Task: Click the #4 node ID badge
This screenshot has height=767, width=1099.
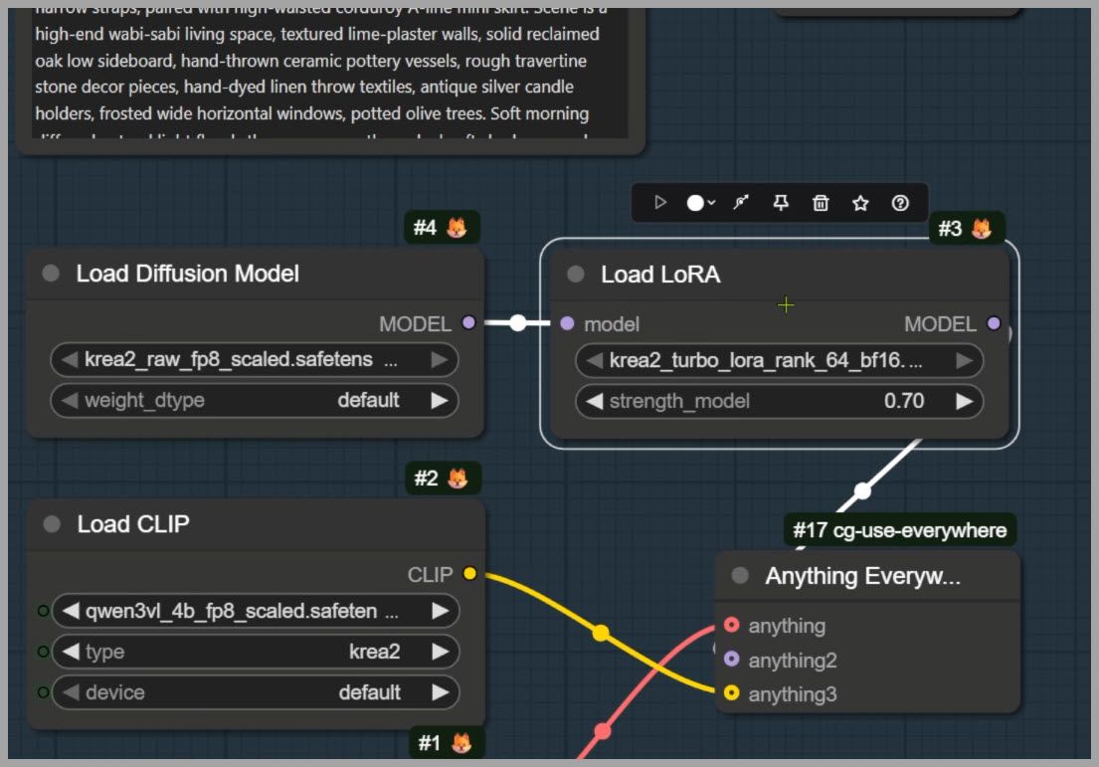Action: tap(441, 227)
